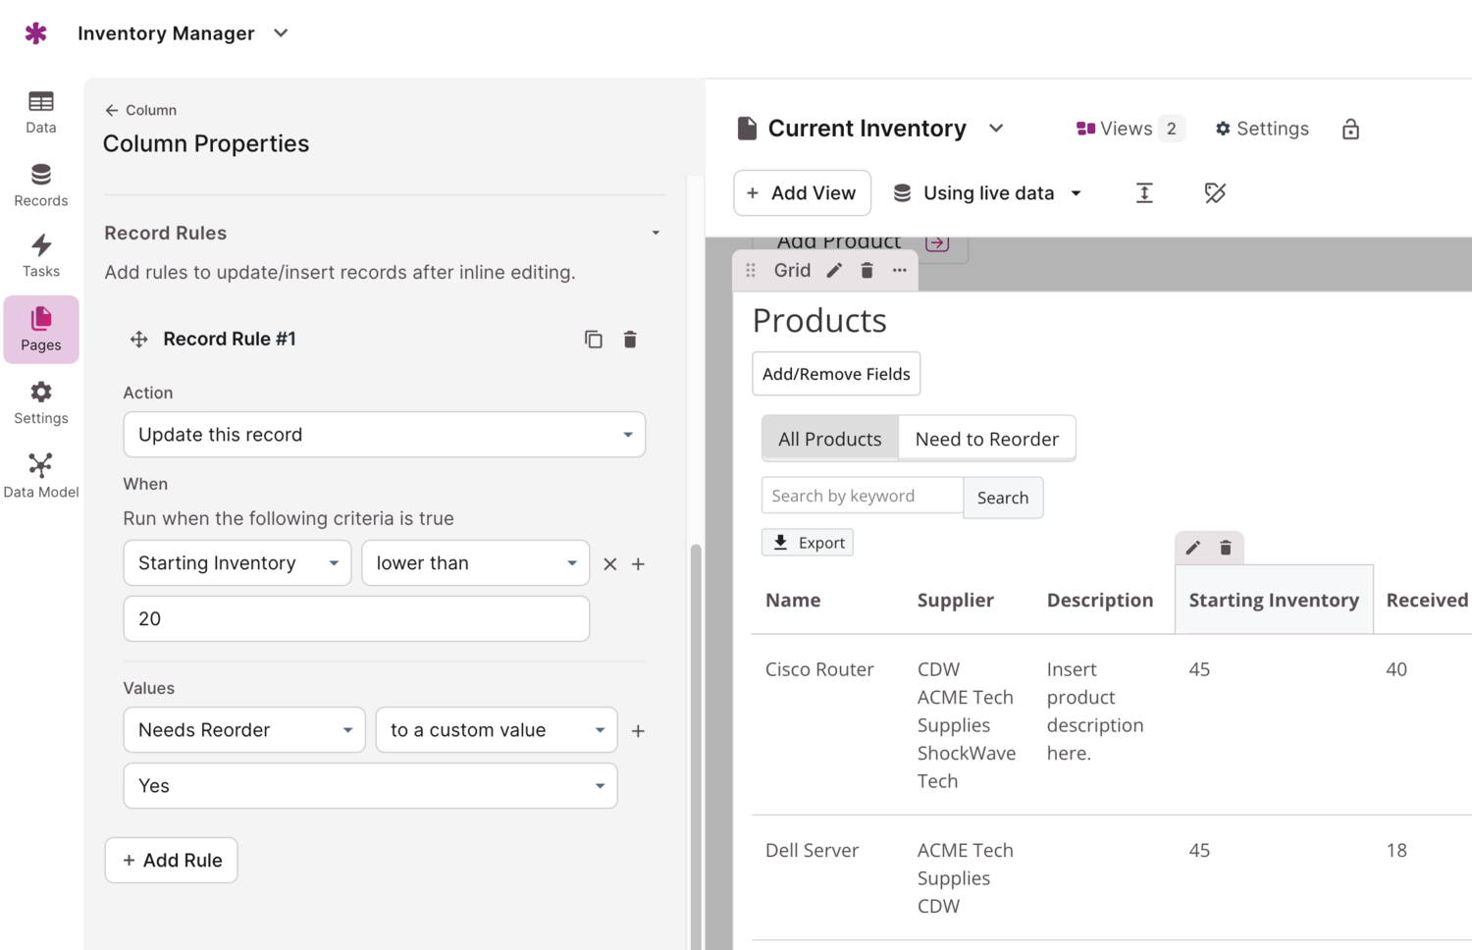Viewport: 1472px width, 950px height.
Task: Remove the Starting Inventory criteria row
Action: tap(609, 564)
